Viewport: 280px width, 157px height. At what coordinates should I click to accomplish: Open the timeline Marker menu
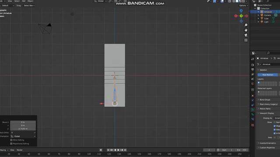[x=20, y=150]
